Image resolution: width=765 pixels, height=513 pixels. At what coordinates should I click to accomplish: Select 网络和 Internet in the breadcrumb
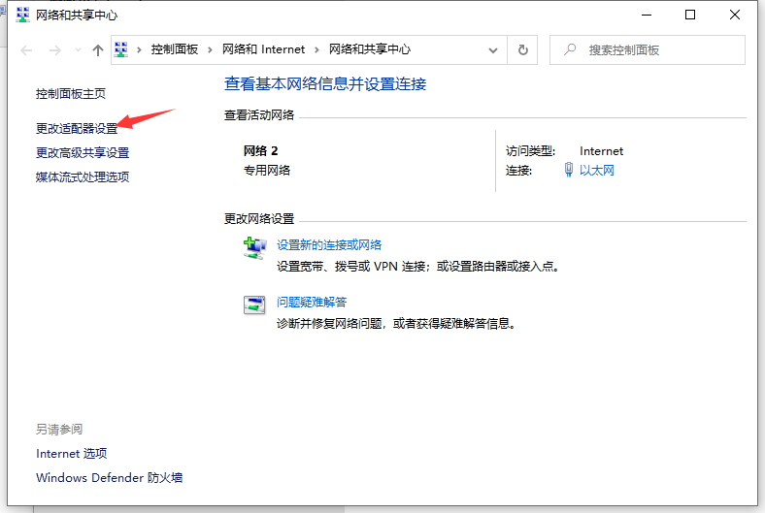263,49
